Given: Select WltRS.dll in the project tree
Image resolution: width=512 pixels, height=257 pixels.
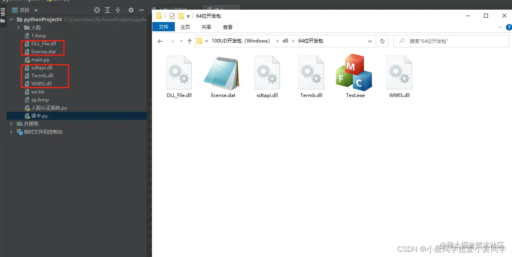Looking at the screenshot, I should click(41, 83).
